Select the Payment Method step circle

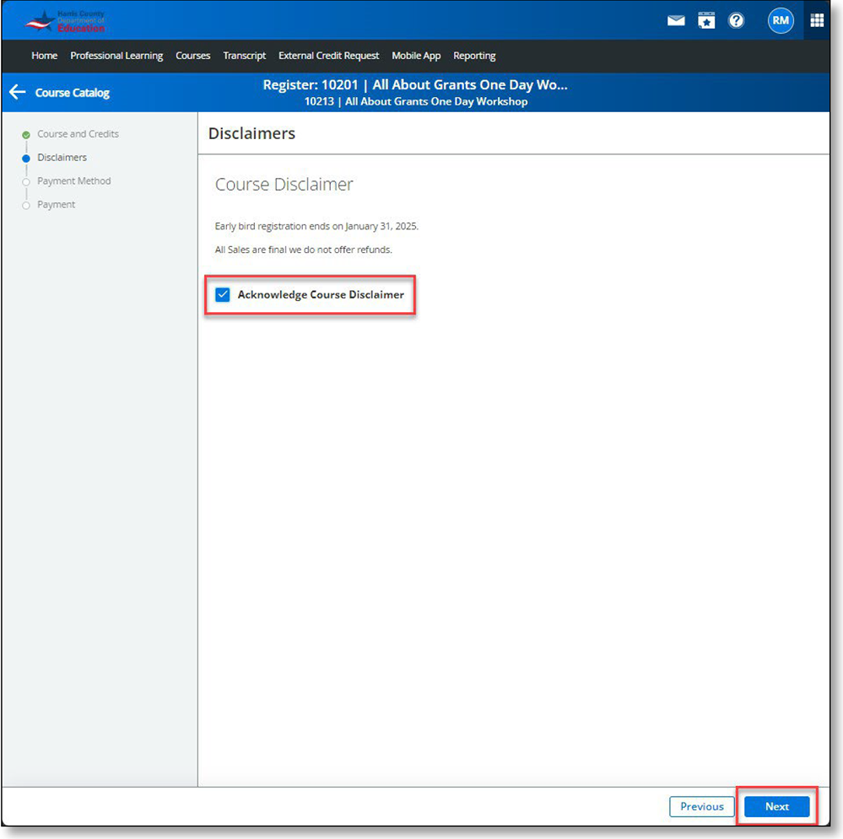coord(28,180)
